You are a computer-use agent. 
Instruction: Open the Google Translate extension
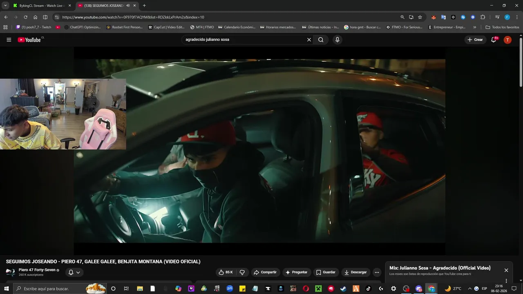point(443,17)
